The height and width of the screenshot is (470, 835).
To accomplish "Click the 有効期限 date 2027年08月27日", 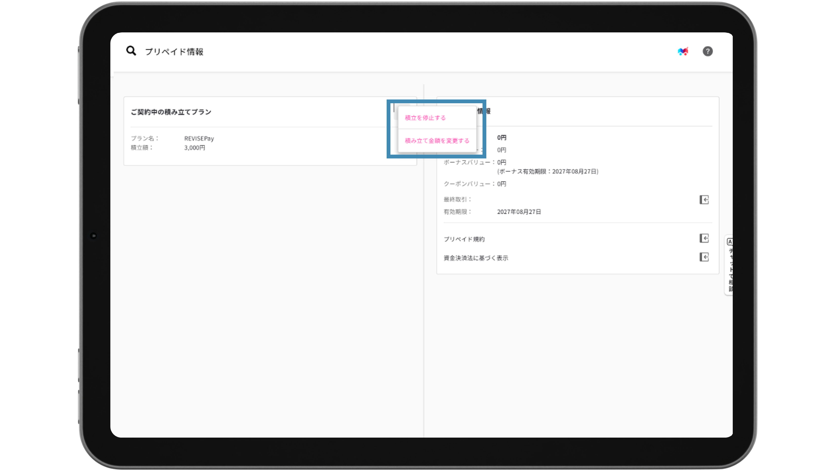I will [519, 212].
